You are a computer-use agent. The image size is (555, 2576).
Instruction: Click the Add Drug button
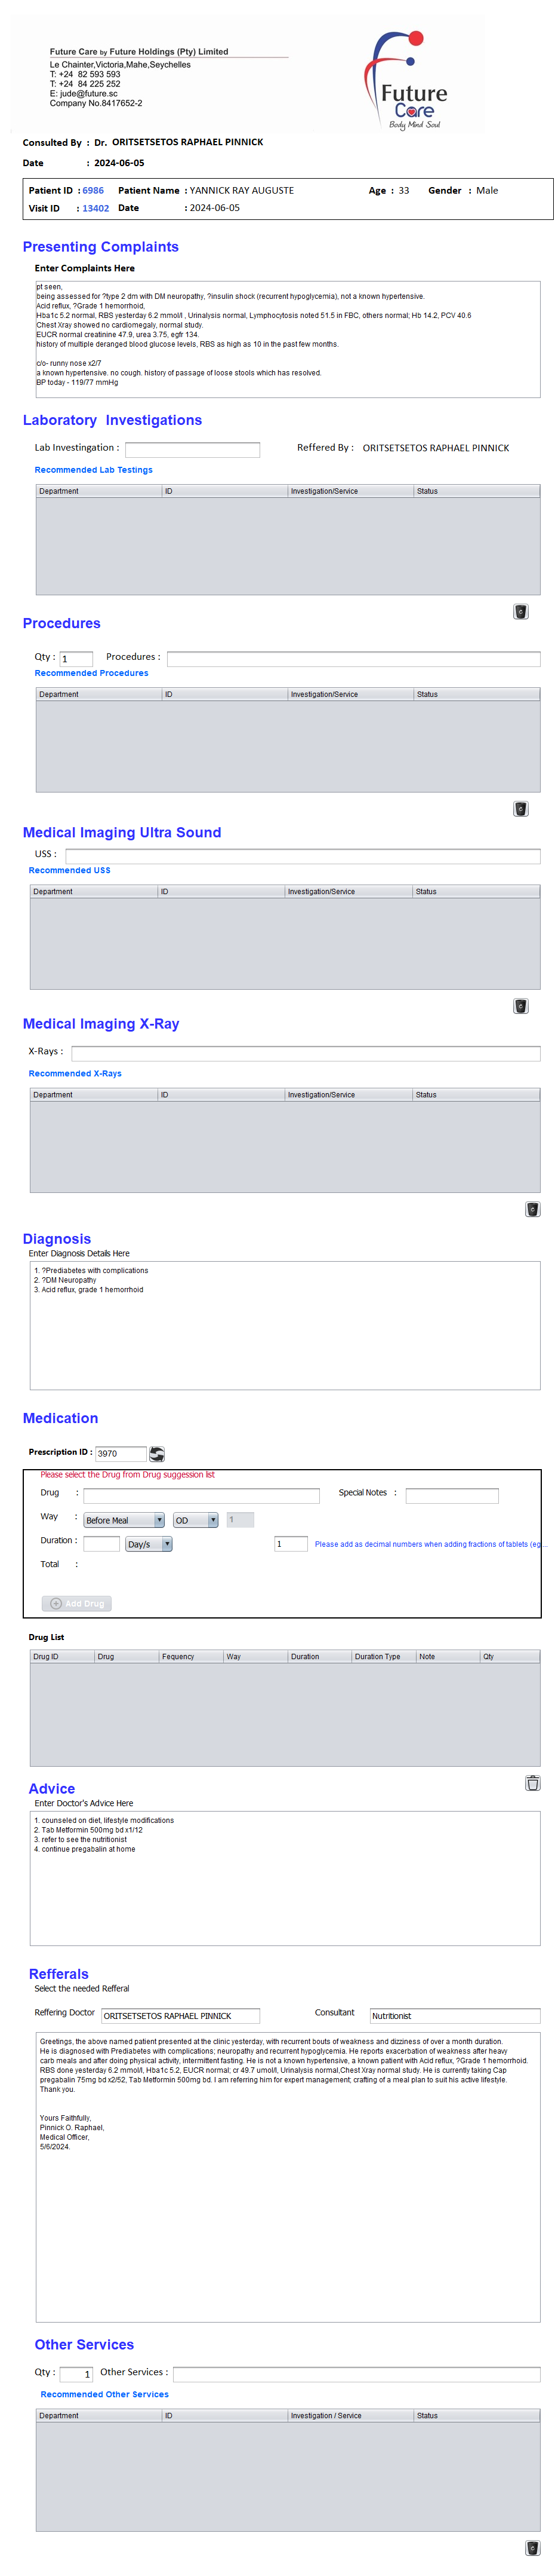coord(77,1602)
